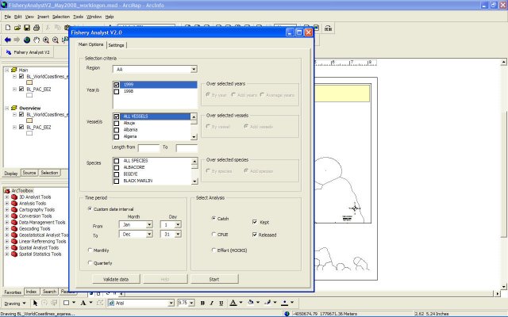Expand the Conversion Tools toolbox
This screenshot has height=317, width=508.
(7, 216)
